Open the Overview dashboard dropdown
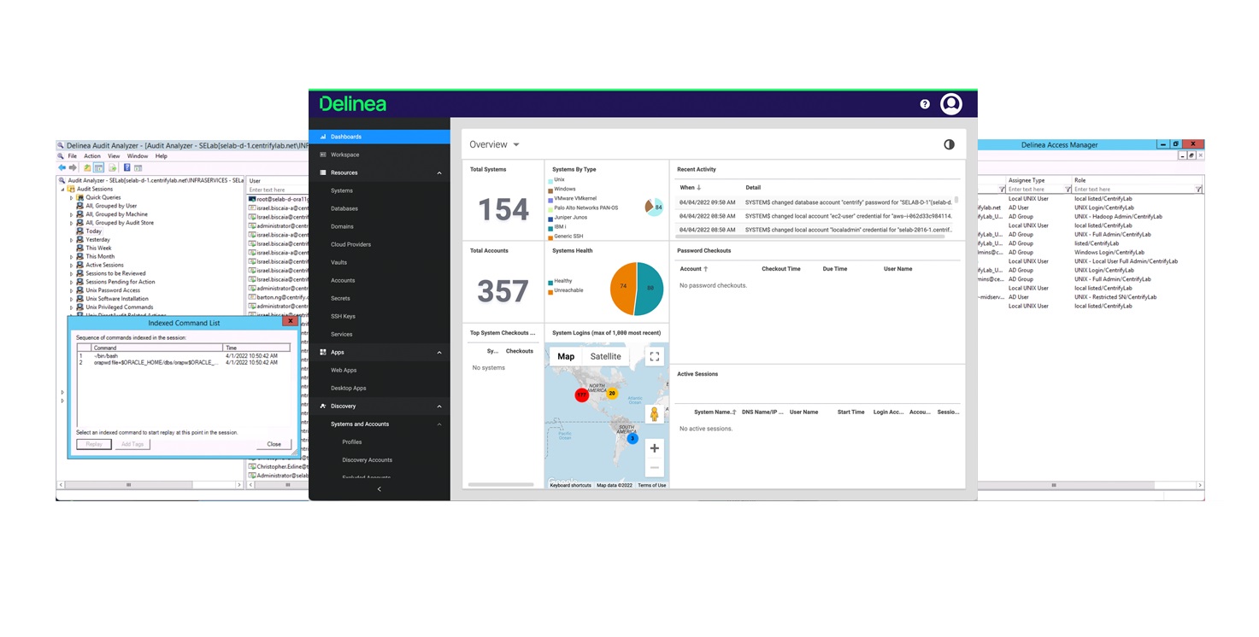1259x637 pixels. pos(495,144)
